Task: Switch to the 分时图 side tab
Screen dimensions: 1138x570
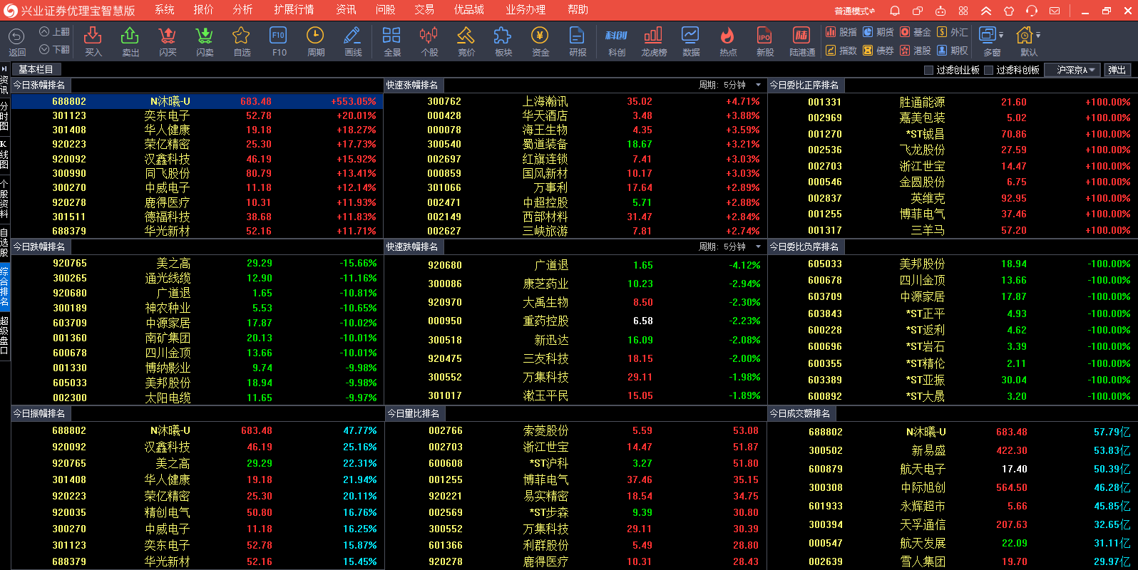Action: [x=4, y=116]
